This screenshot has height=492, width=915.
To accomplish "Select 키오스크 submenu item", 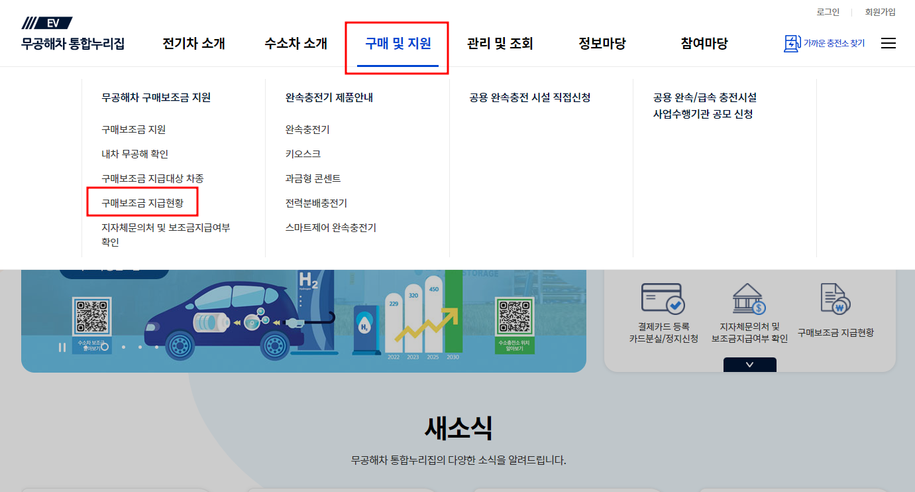I will [303, 154].
